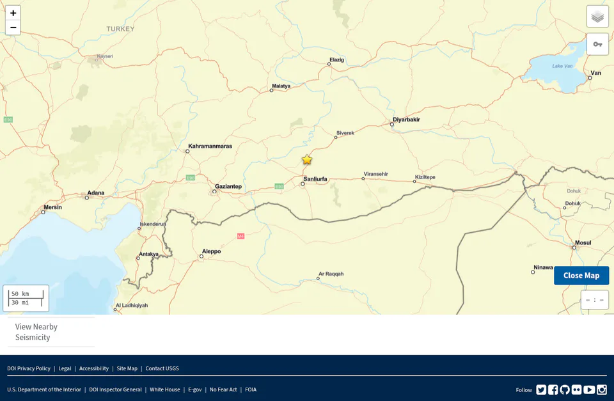
Task: Zoom out of the map
Action: [13, 28]
